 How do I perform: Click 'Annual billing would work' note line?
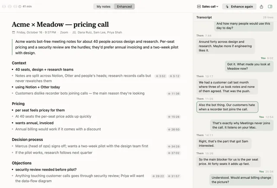[58, 129]
